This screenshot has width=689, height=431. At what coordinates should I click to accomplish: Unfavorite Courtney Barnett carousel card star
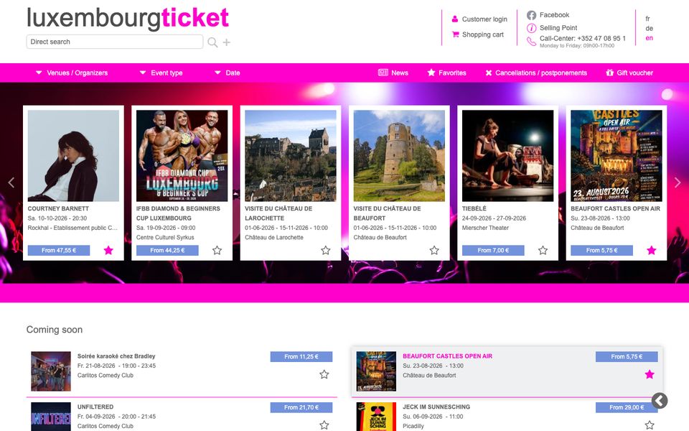pos(108,250)
